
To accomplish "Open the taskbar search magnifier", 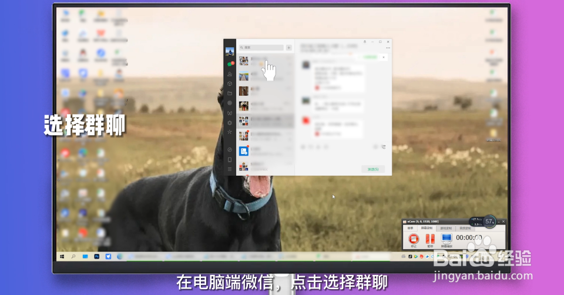I will (73, 256).
